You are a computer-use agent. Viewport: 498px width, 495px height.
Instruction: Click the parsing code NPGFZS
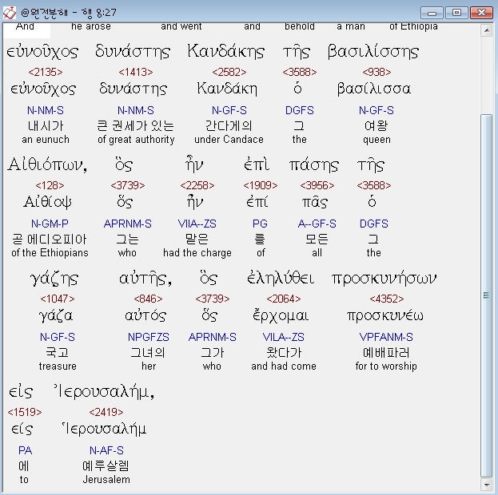coord(149,337)
